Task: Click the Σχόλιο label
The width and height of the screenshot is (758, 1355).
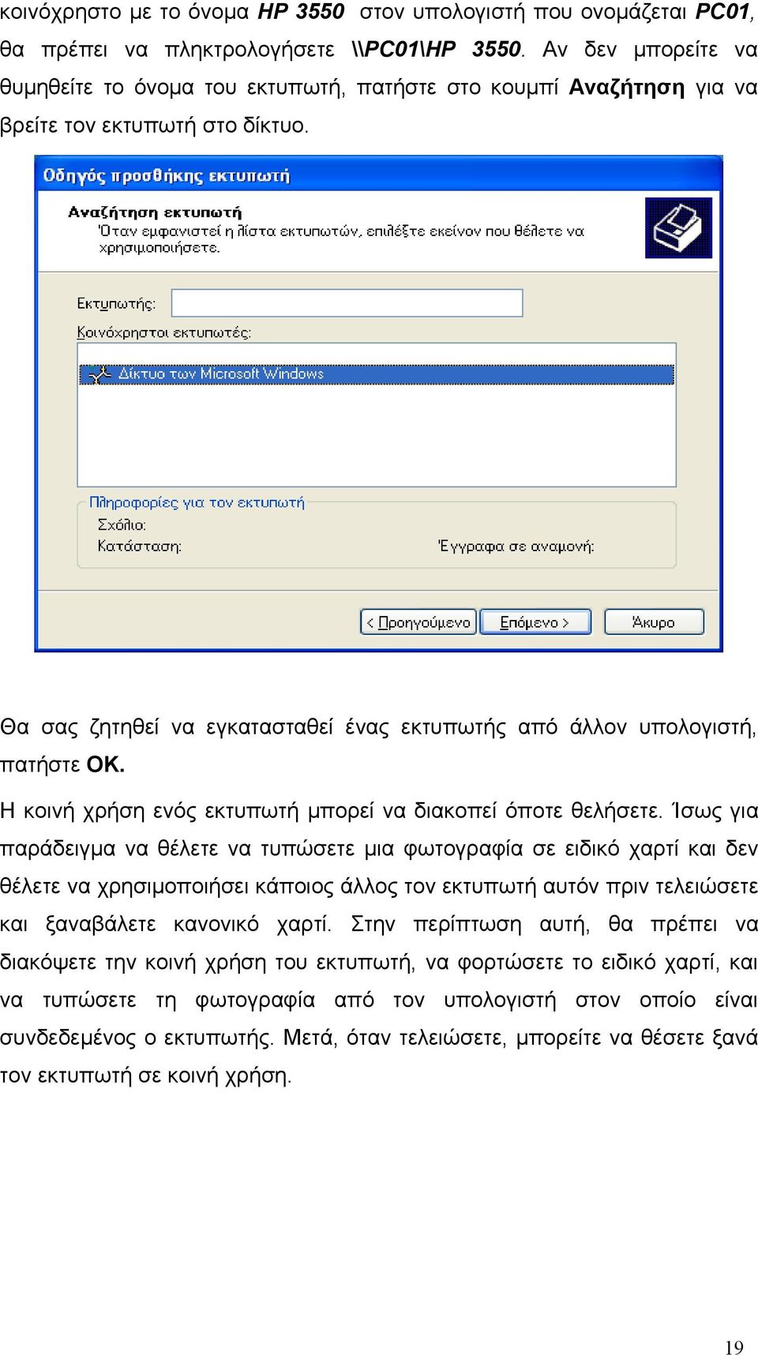Action: tap(122, 524)
